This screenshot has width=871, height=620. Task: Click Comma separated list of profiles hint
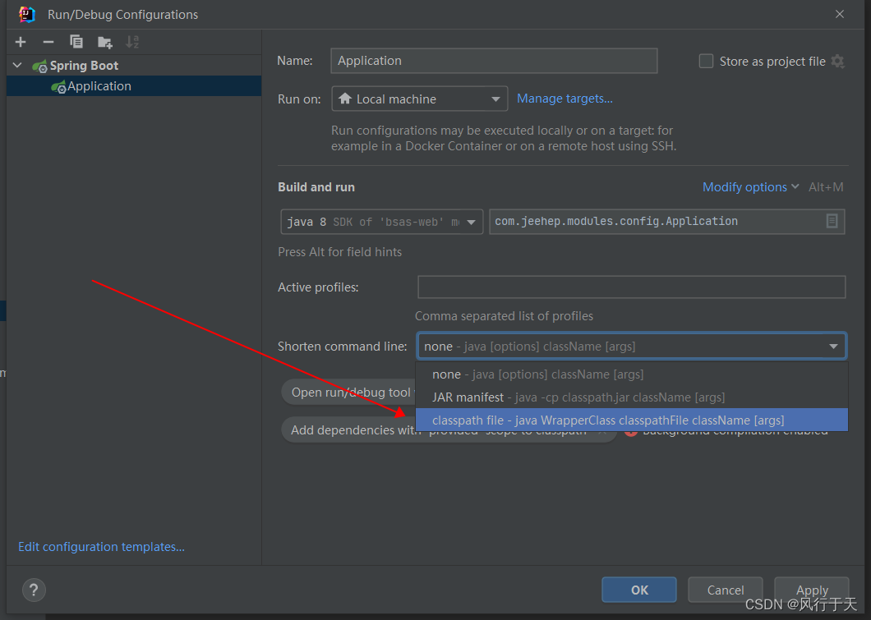504,316
